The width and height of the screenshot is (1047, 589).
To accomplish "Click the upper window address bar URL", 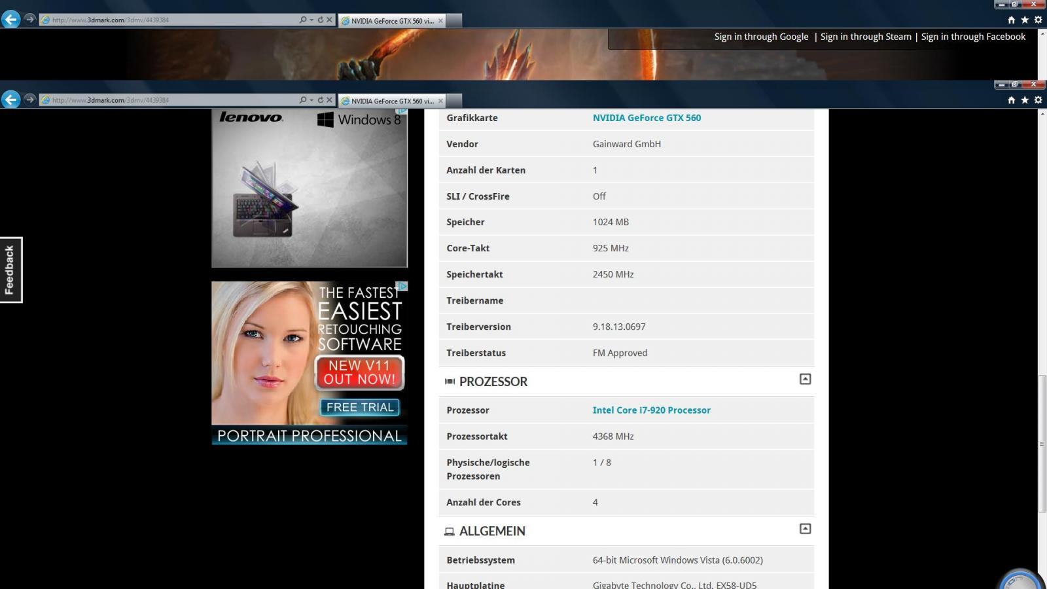I will (x=110, y=20).
